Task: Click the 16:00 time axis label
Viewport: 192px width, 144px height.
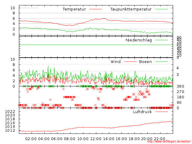Action: pyautogui.click(x=121, y=139)
